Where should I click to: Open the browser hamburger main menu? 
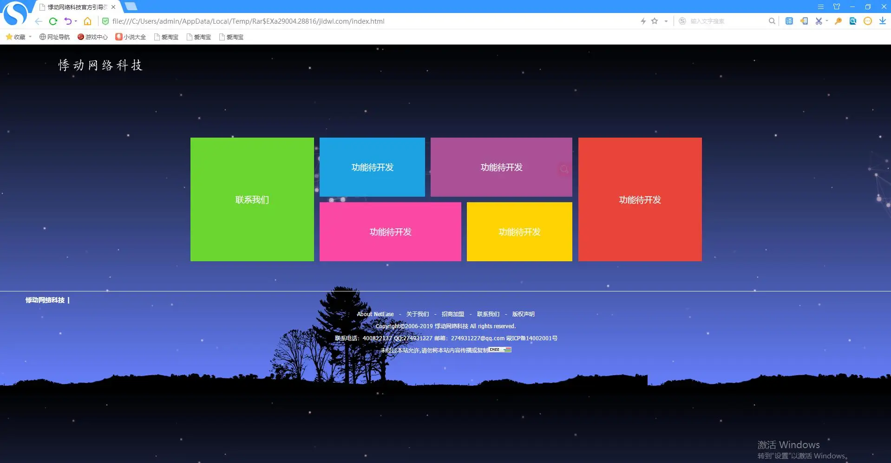pyautogui.click(x=821, y=7)
